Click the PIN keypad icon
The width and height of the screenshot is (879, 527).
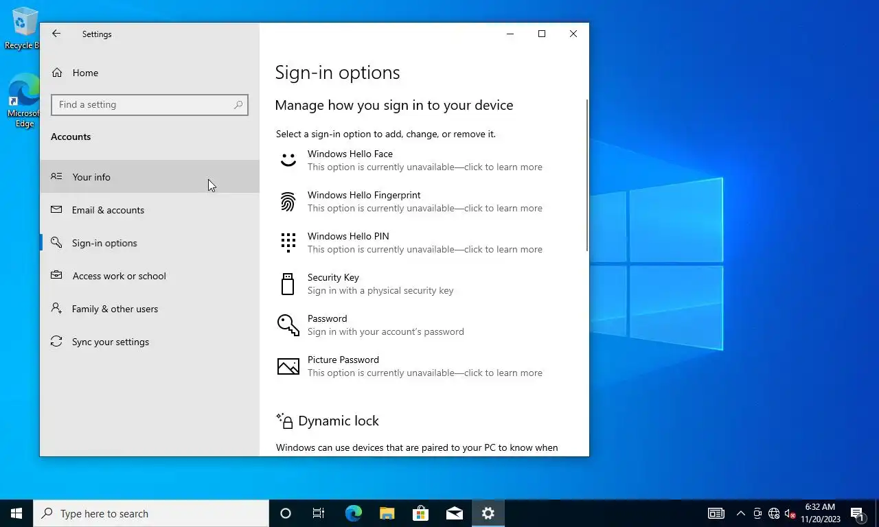point(288,243)
